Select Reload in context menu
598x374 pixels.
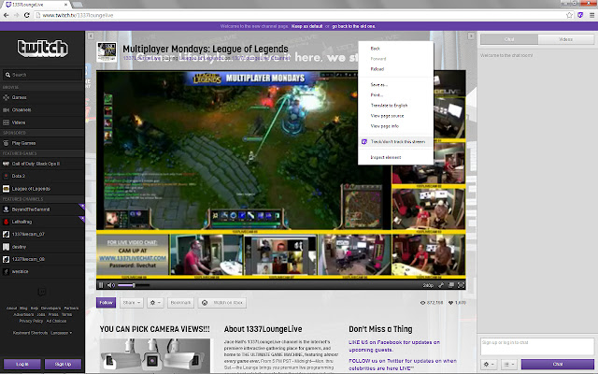tap(395, 69)
